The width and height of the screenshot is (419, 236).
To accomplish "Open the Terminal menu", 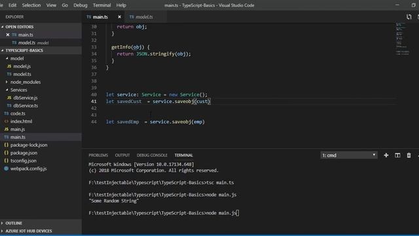I will point(101,5).
